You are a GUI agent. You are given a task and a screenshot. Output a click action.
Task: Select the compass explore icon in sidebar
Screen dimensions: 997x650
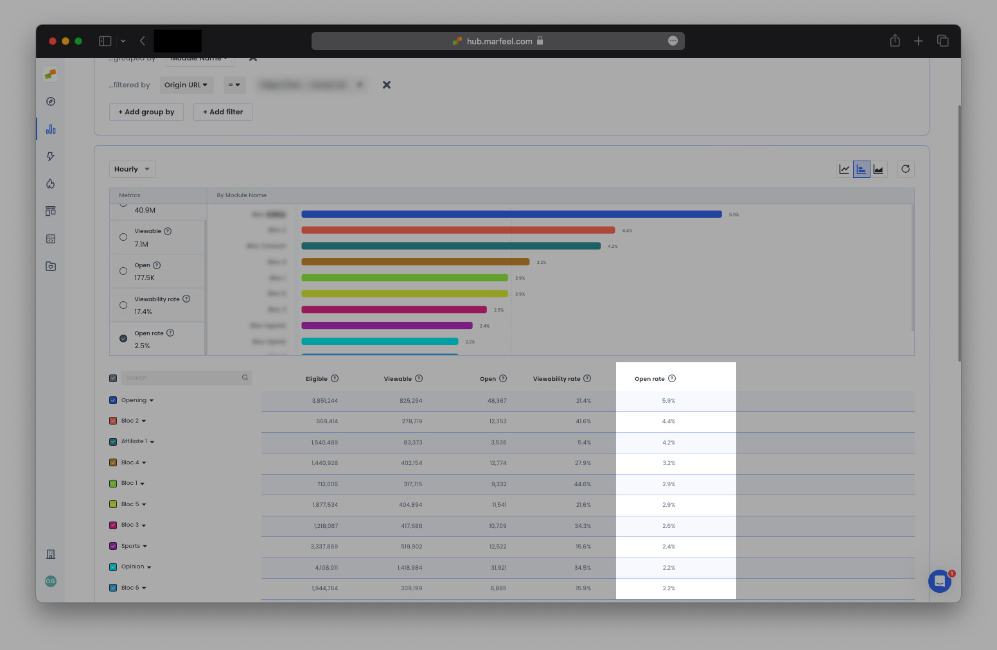click(50, 101)
